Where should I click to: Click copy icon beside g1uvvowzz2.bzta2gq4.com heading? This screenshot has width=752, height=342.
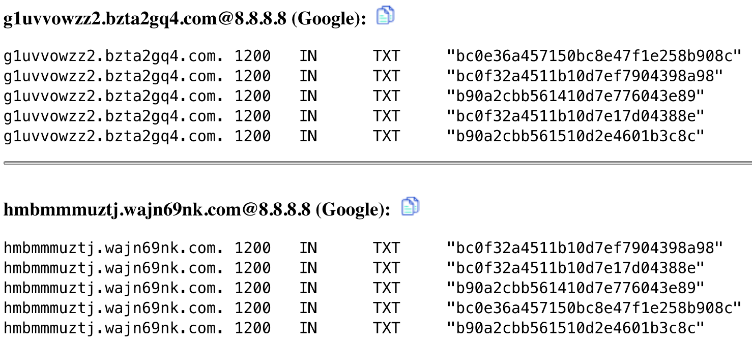(385, 16)
